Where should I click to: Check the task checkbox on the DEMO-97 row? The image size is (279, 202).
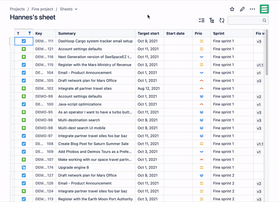point(23,136)
